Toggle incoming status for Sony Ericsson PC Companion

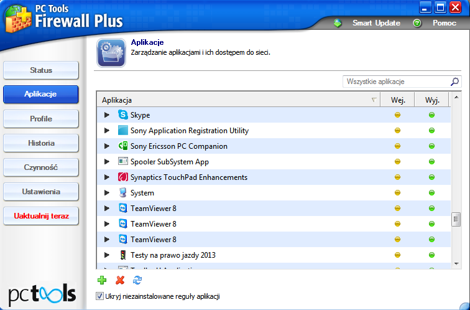(x=397, y=146)
